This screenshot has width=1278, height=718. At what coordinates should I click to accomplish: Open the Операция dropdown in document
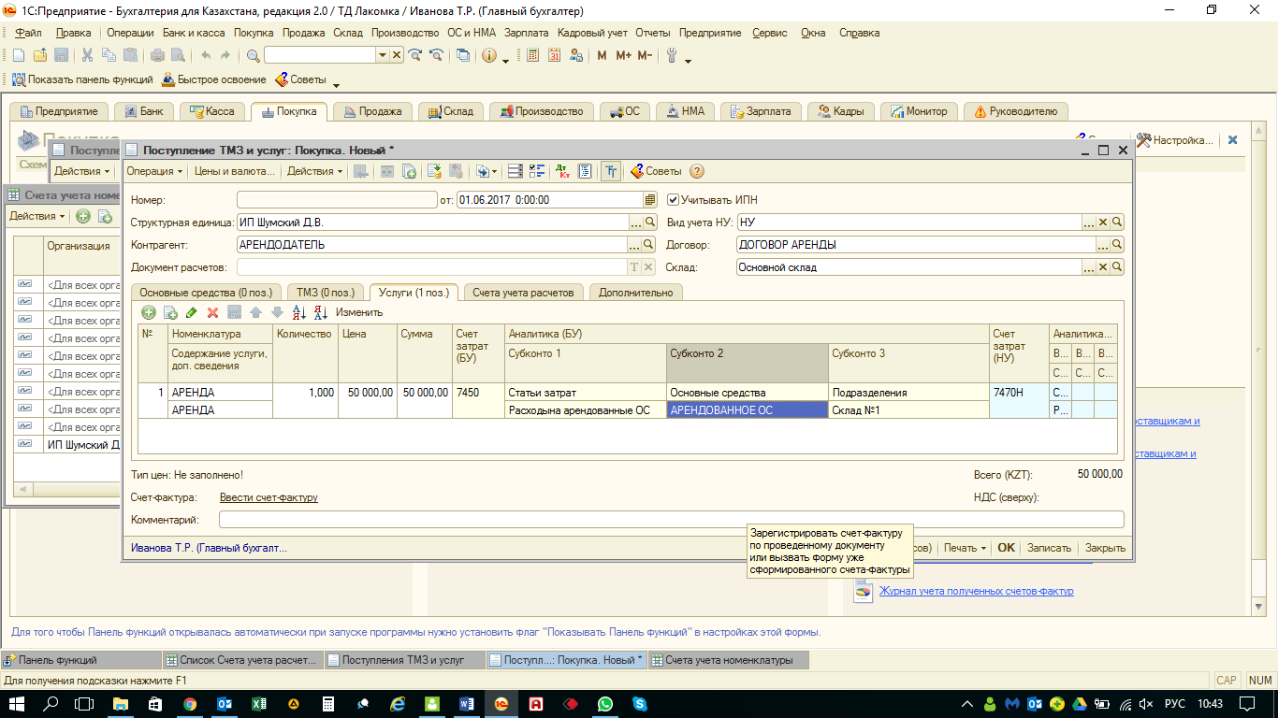pos(155,171)
